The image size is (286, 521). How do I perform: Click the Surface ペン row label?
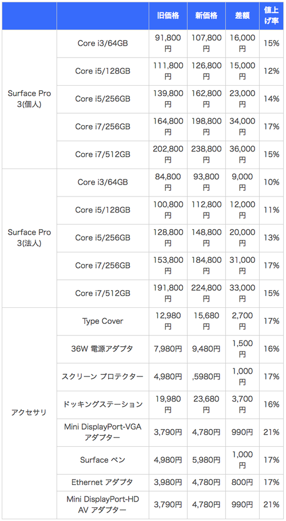pos(103,460)
